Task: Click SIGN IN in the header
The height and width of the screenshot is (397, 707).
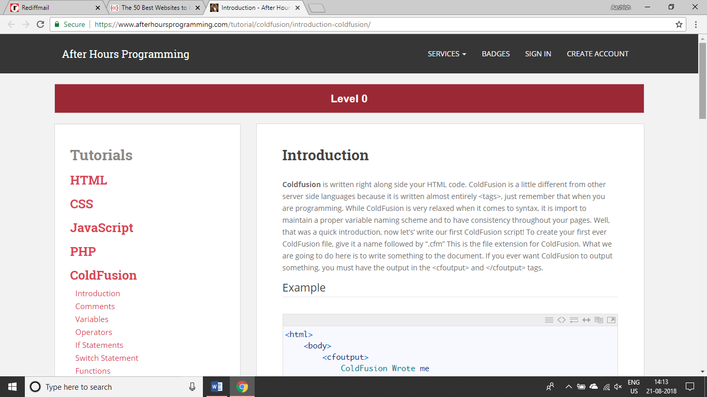Action: (x=538, y=54)
